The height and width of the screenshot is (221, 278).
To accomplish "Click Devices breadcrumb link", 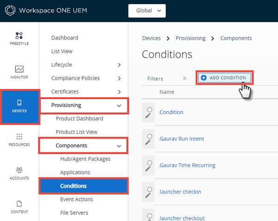I will 152,38.
